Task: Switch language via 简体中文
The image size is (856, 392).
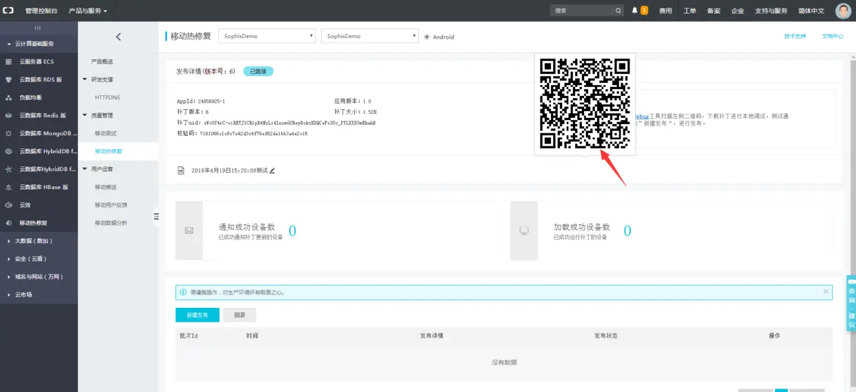Action: pyautogui.click(x=811, y=11)
